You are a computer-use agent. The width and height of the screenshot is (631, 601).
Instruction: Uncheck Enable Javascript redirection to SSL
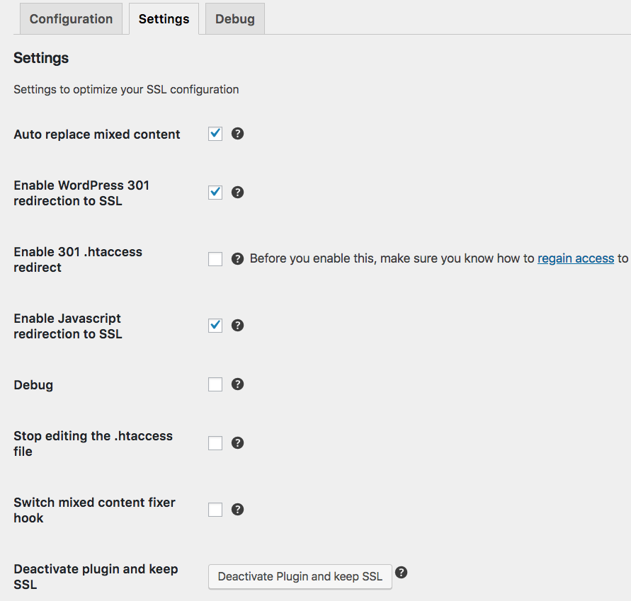(215, 325)
